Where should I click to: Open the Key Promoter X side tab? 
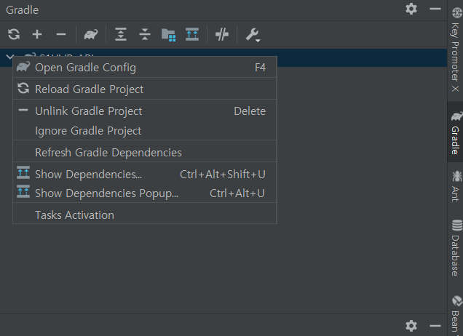point(455,49)
